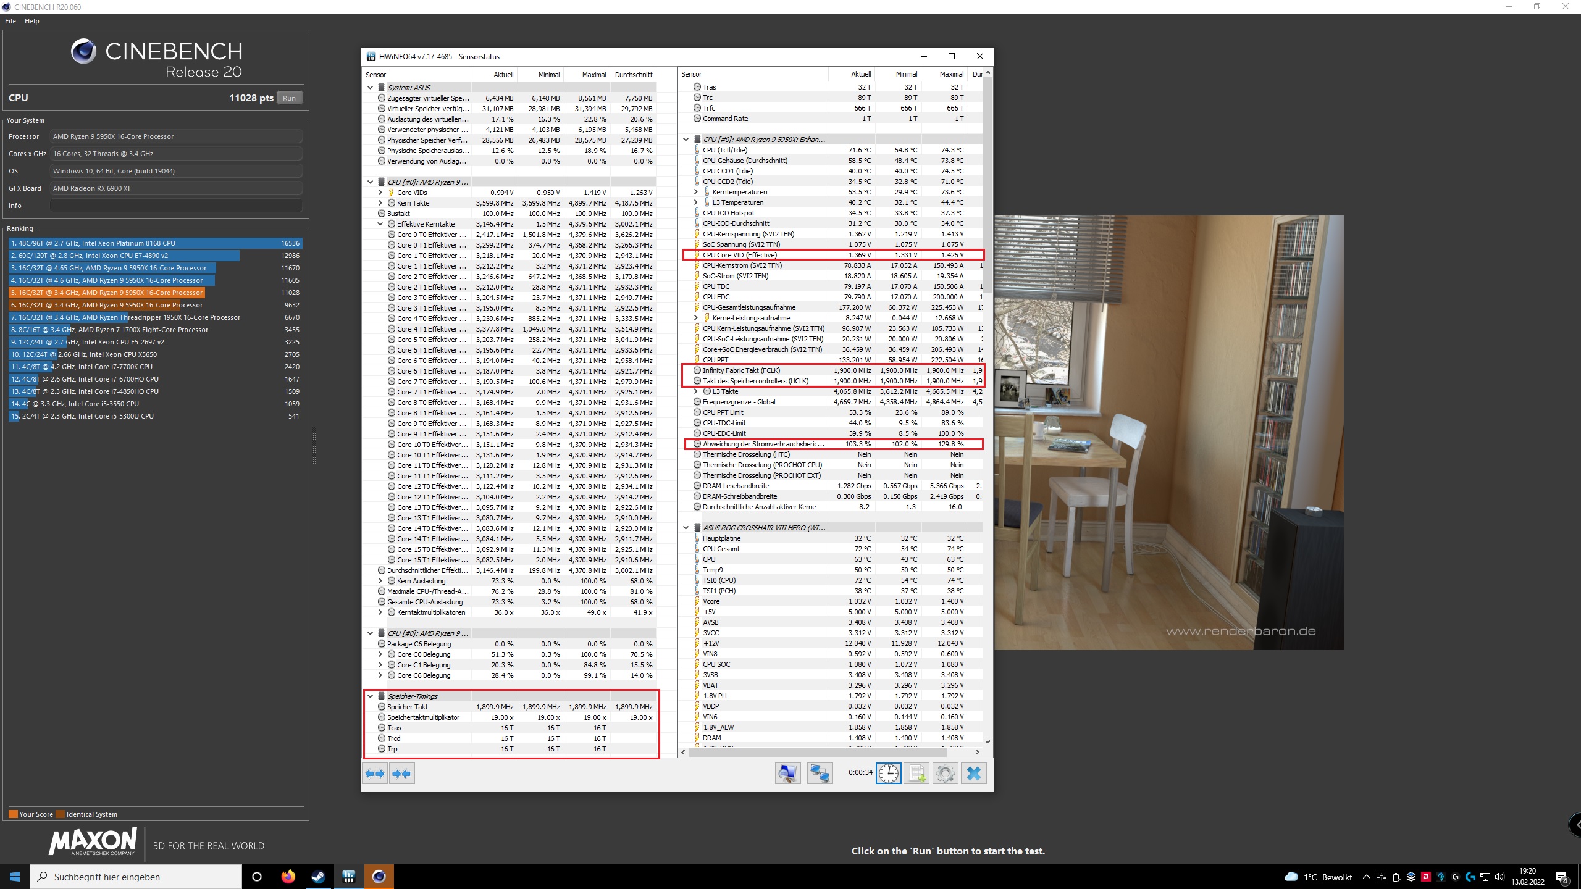The width and height of the screenshot is (1581, 889).
Task: Collapse the ASUS ROG CROSSHAIR VIII HERO group
Action: pos(686,528)
